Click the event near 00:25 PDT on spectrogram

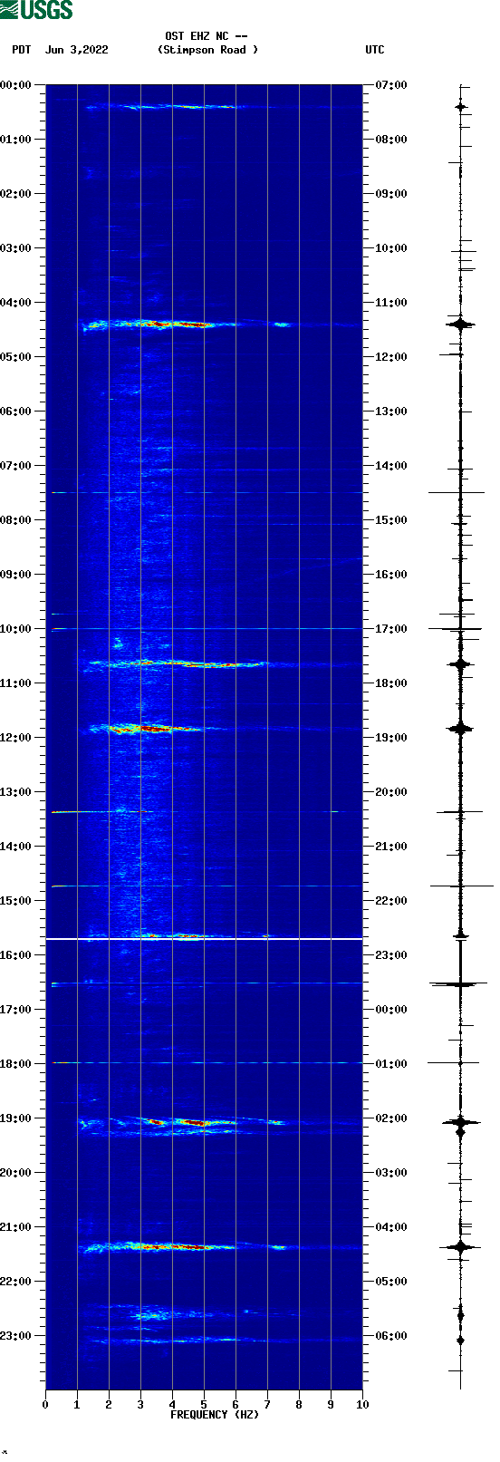163,107
